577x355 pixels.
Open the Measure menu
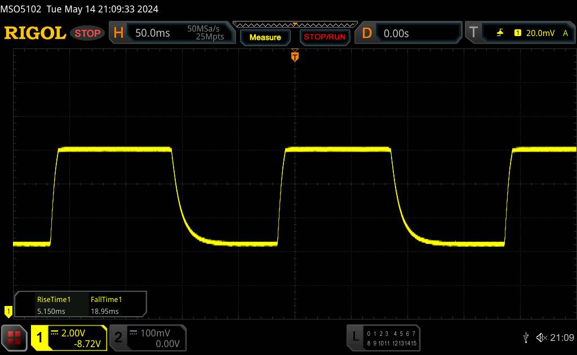(265, 38)
